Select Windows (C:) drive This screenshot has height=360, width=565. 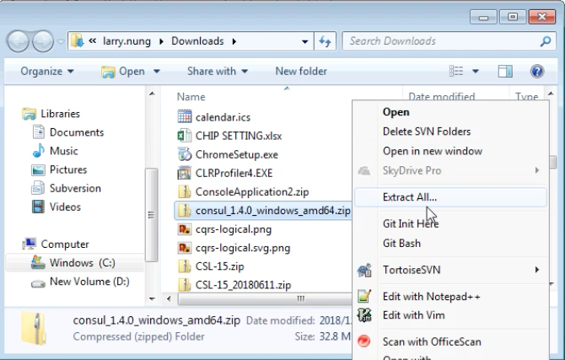[x=73, y=263]
